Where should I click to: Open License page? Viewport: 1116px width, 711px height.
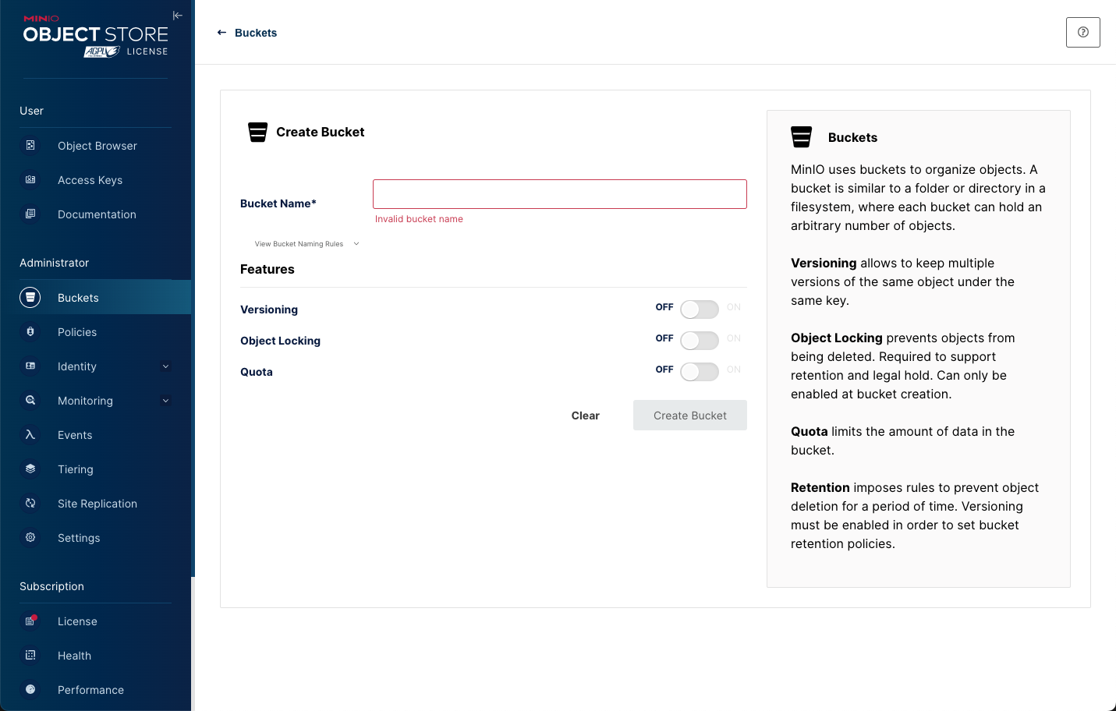95,621
